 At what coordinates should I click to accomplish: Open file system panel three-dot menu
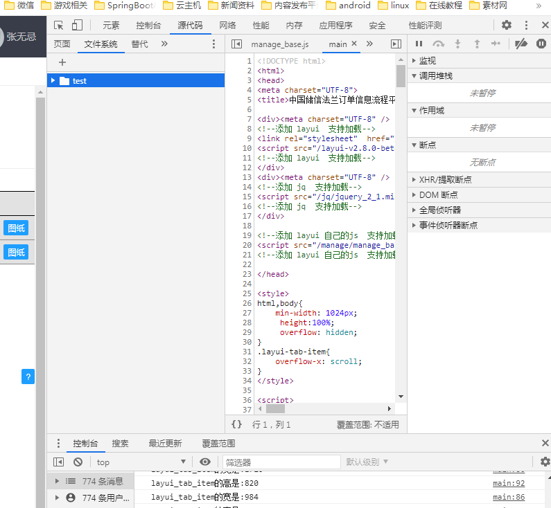pos(213,44)
